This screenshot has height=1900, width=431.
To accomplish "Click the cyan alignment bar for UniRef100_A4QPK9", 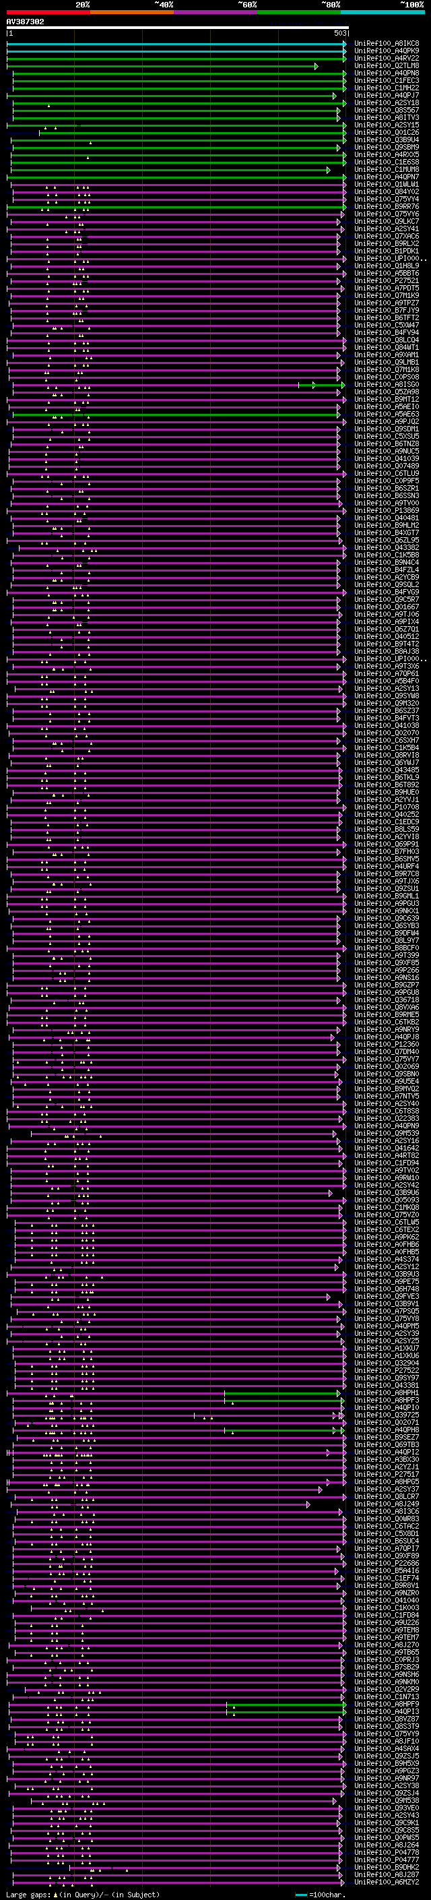I will coord(176,52).
